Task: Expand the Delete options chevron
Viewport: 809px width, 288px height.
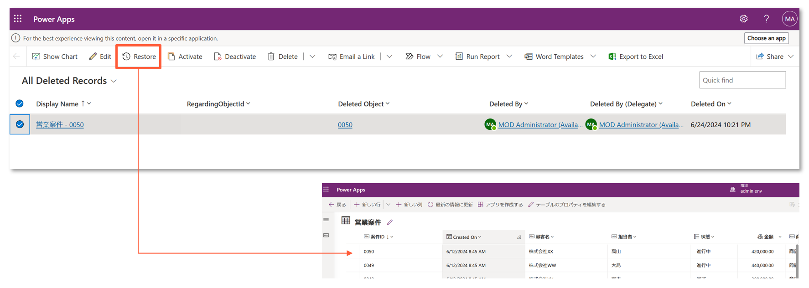Action: point(312,57)
